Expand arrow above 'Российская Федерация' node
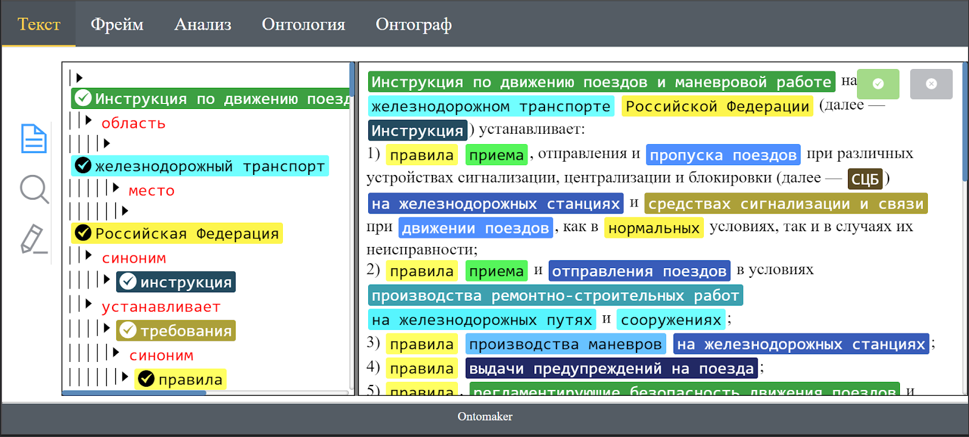 pyautogui.click(x=125, y=211)
